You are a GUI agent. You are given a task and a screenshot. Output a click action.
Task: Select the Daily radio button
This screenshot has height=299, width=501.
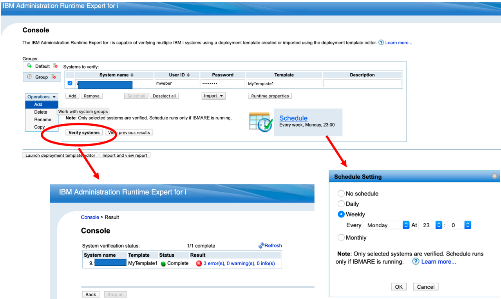tap(341, 204)
